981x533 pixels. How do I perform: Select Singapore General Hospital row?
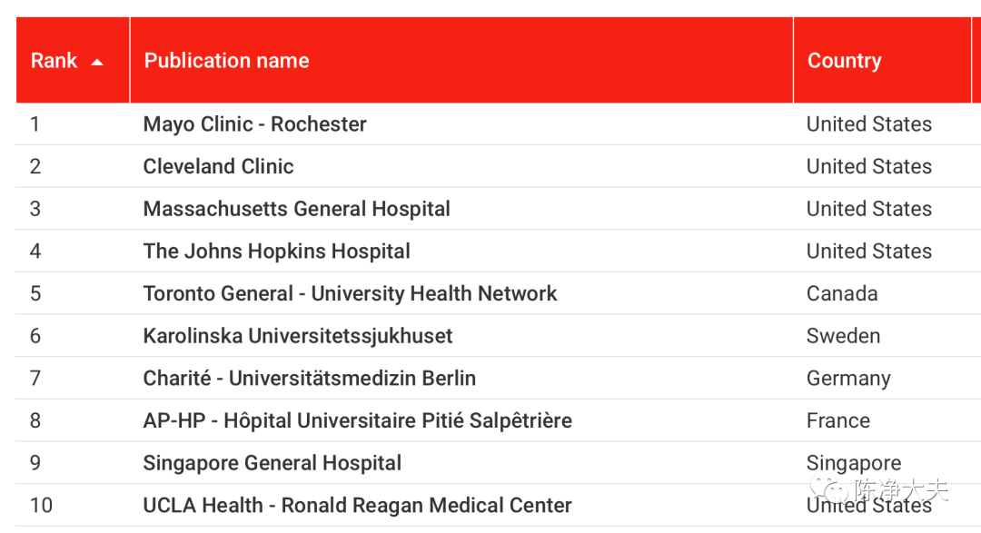point(498,463)
